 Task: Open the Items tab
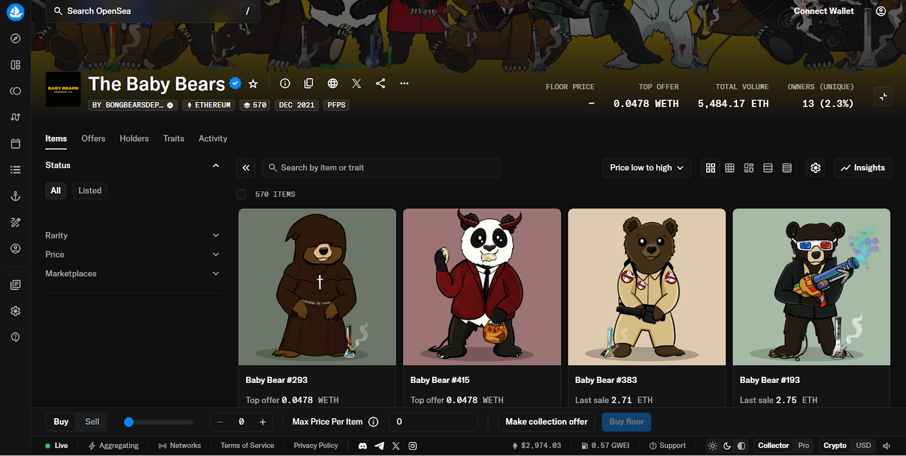pyautogui.click(x=56, y=139)
